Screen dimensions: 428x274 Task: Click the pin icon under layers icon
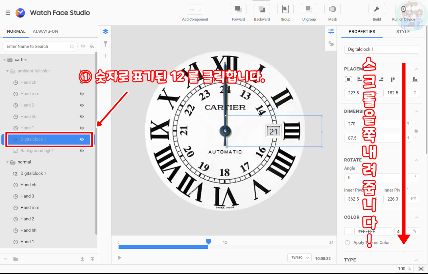(x=105, y=44)
